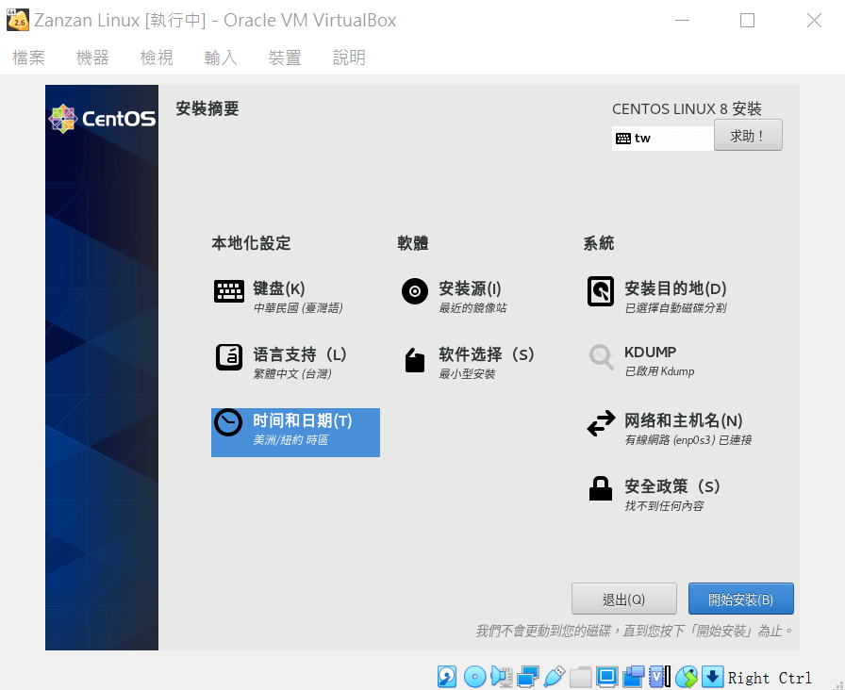Click the 找不到任何內容 status text
Image resolution: width=845 pixels, height=690 pixels.
(665, 506)
